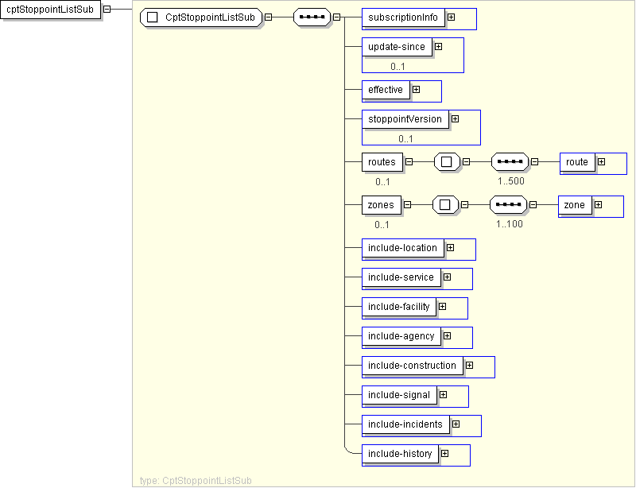This screenshot has width=636, height=488.
Task: Expand the route element
Action: point(601,162)
